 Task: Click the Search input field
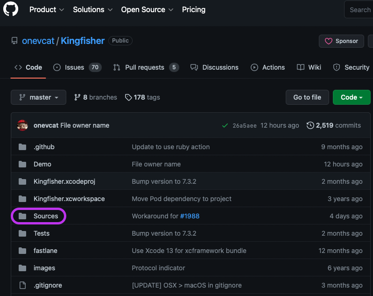[x=359, y=9]
